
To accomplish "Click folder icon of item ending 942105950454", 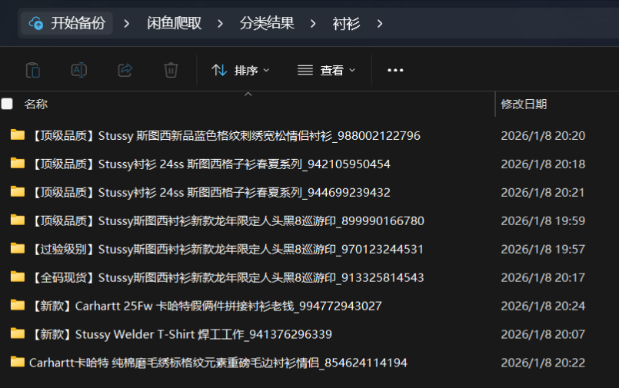I will coord(18,163).
